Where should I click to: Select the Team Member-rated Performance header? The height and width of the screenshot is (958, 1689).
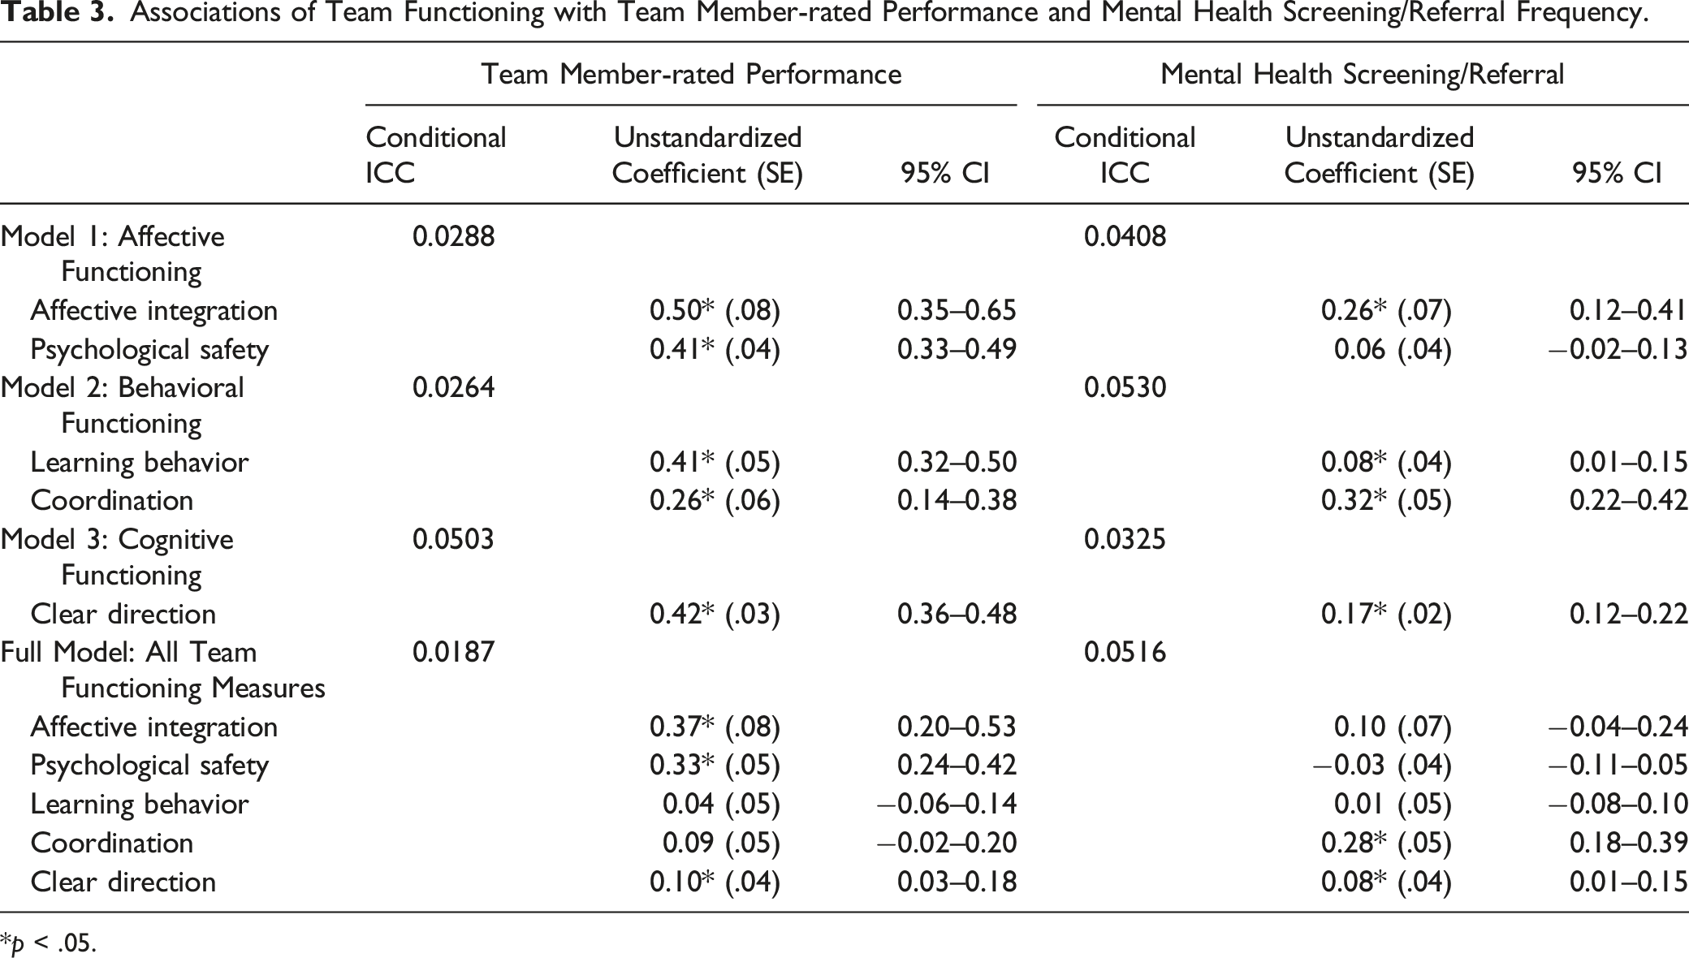click(x=691, y=74)
